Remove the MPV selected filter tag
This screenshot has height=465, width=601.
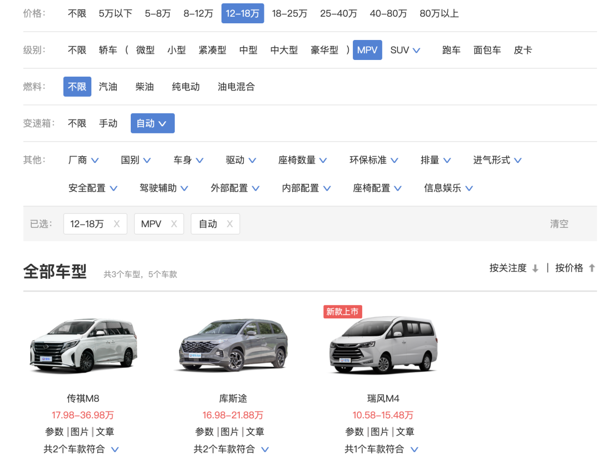174,224
